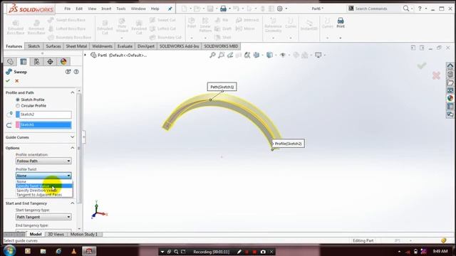
Task: Choose Specify Direction Vector option
Action: [44, 191]
